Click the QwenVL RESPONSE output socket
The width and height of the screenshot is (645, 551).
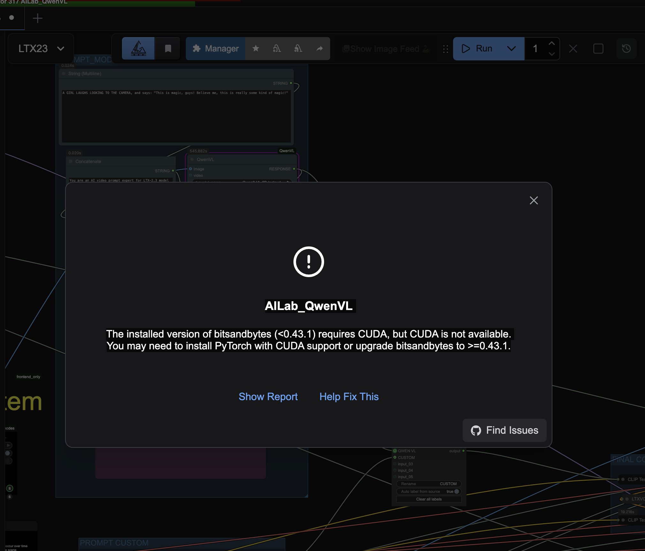click(x=294, y=169)
